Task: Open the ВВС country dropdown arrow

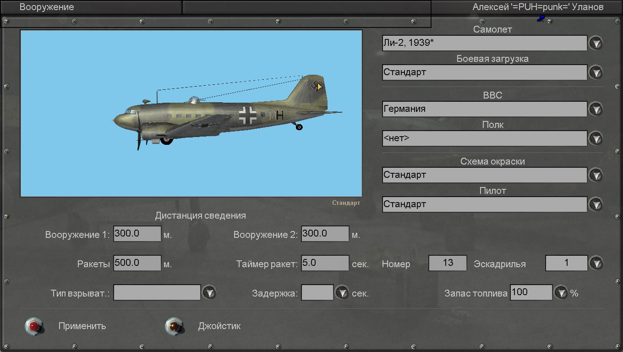Action: [596, 110]
